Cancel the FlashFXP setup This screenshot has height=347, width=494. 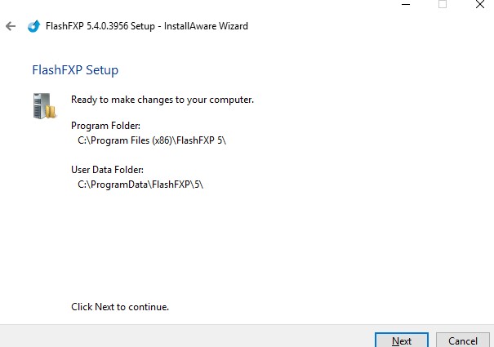pyautogui.click(x=462, y=340)
